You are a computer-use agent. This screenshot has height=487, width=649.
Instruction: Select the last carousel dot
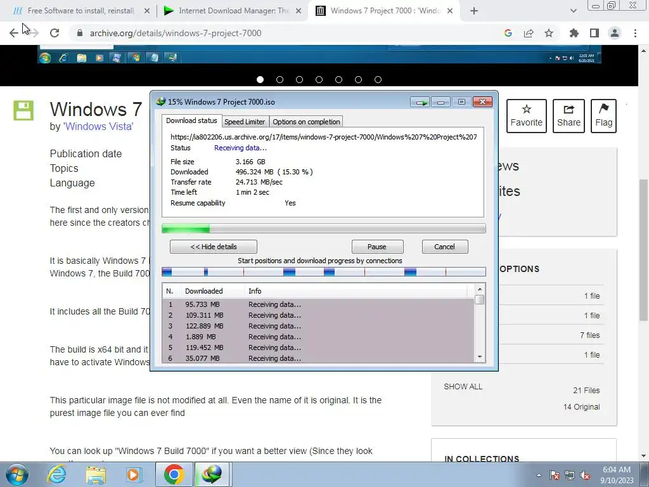point(378,79)
